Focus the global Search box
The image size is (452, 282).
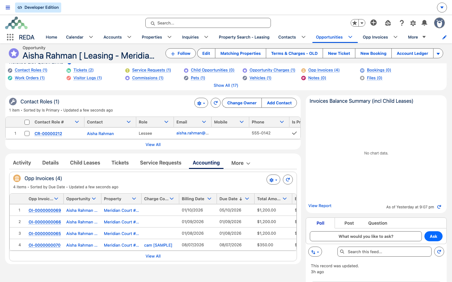point(208,23)
